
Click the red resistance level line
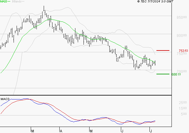coord(163,50)
